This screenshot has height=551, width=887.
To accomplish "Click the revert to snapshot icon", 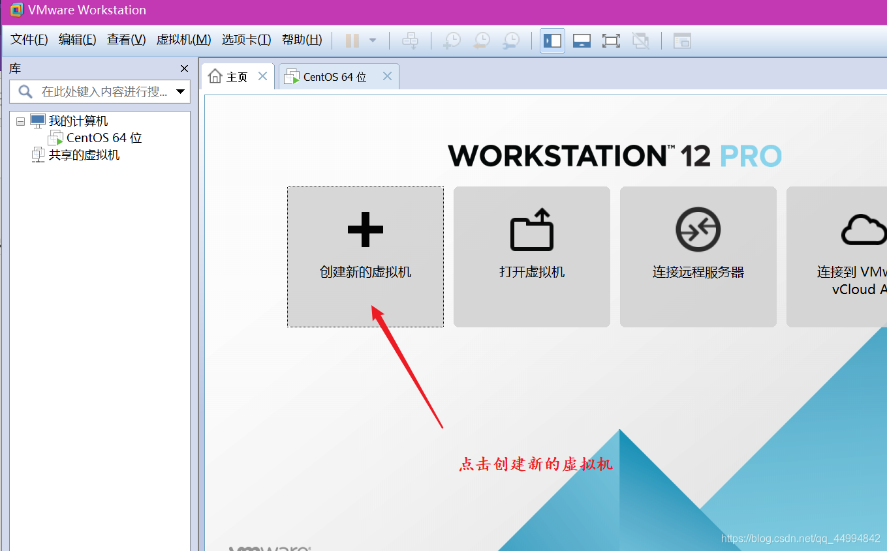I will click(x=481, y=41).
